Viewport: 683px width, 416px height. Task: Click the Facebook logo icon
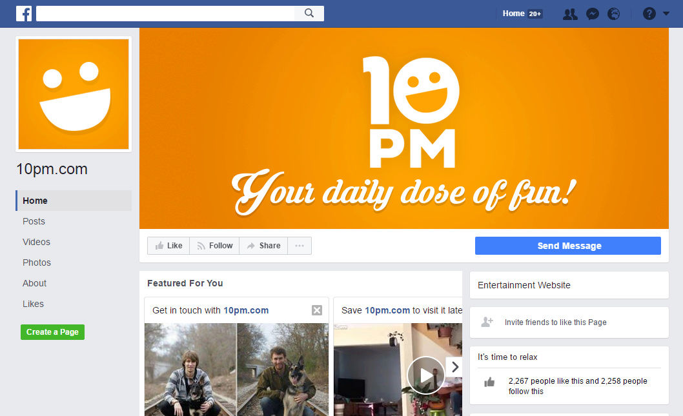pyautogui.click(x=24, y=14)
